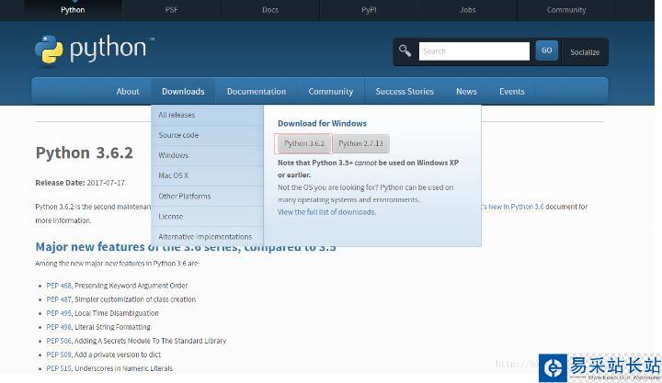Open the Events navigation item
The image size is (662, 383).
pyautogui.click(x=512, y=92)
